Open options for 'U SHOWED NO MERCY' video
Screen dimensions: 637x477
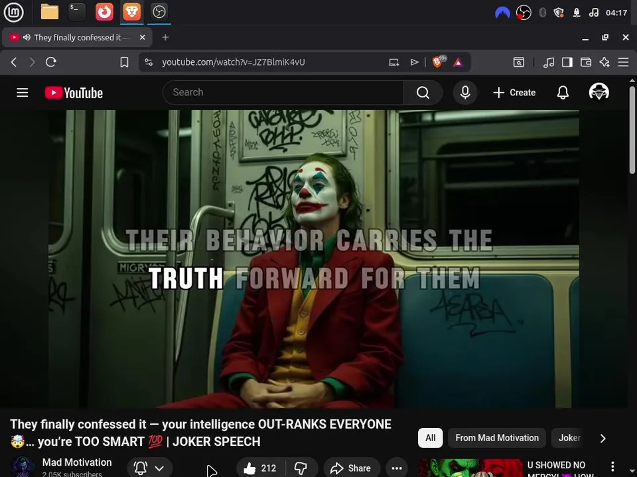(612, 466)
